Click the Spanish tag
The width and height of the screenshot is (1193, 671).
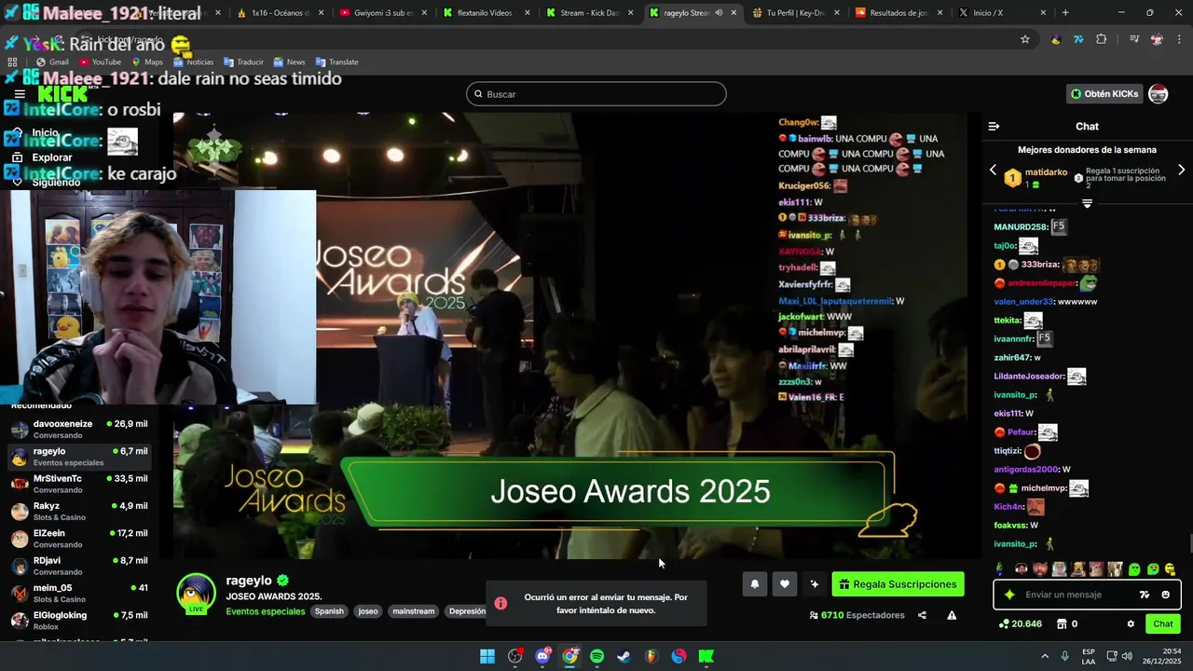(329, 611)
